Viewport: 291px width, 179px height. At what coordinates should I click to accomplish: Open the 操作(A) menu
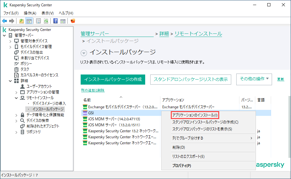pos(30,13)
